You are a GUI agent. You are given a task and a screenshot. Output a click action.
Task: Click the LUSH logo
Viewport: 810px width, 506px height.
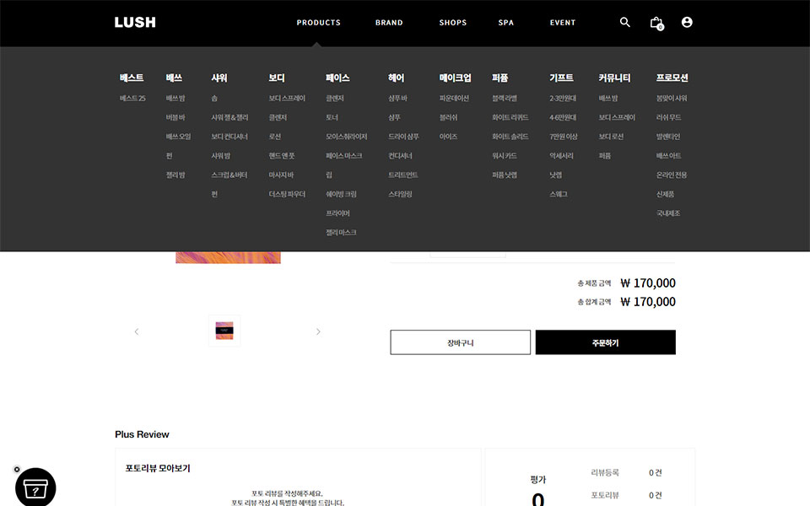(x=135, y=23)
